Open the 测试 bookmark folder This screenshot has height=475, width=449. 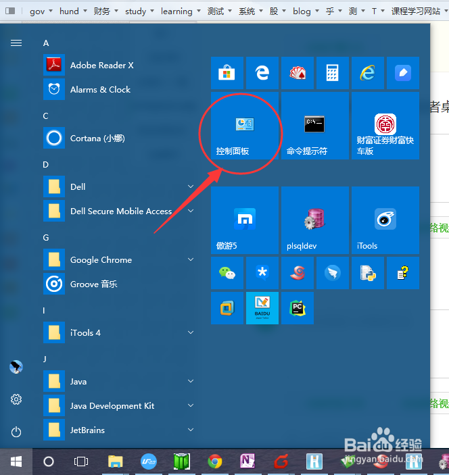(x=219, y=11)
